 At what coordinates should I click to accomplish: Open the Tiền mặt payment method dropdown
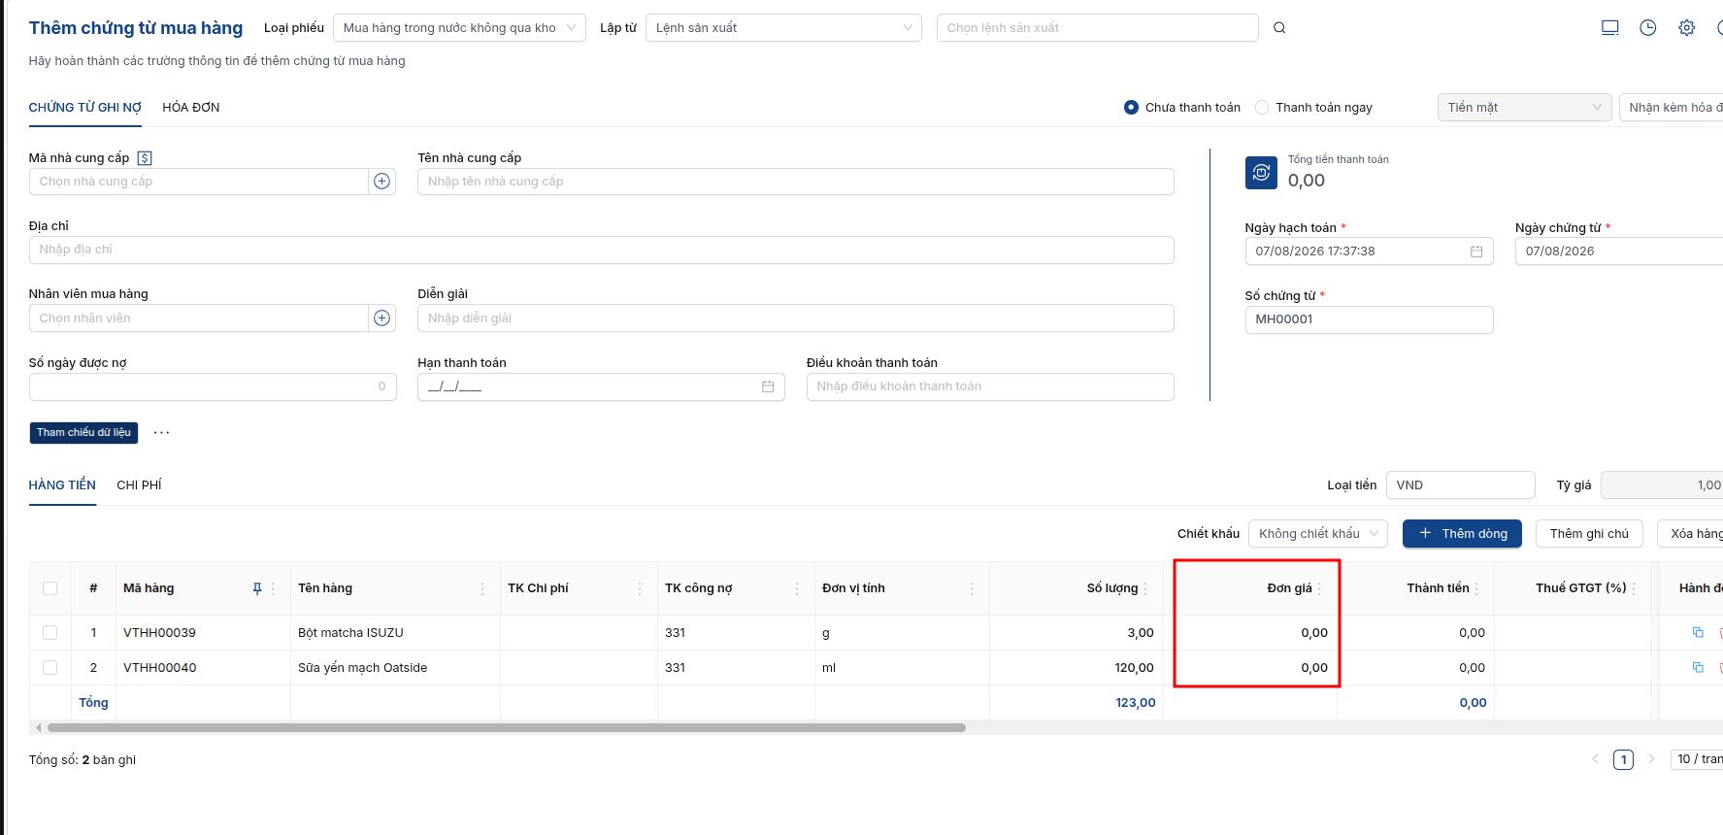[1524, 108]
